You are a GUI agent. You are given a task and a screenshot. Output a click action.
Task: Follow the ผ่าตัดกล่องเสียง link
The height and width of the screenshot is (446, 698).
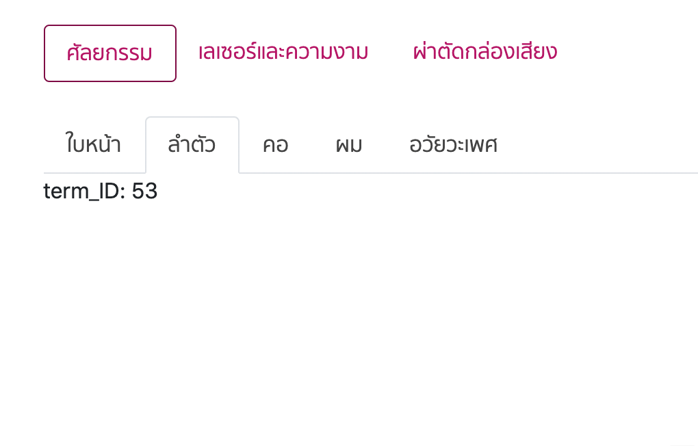[x=485, y=53]
